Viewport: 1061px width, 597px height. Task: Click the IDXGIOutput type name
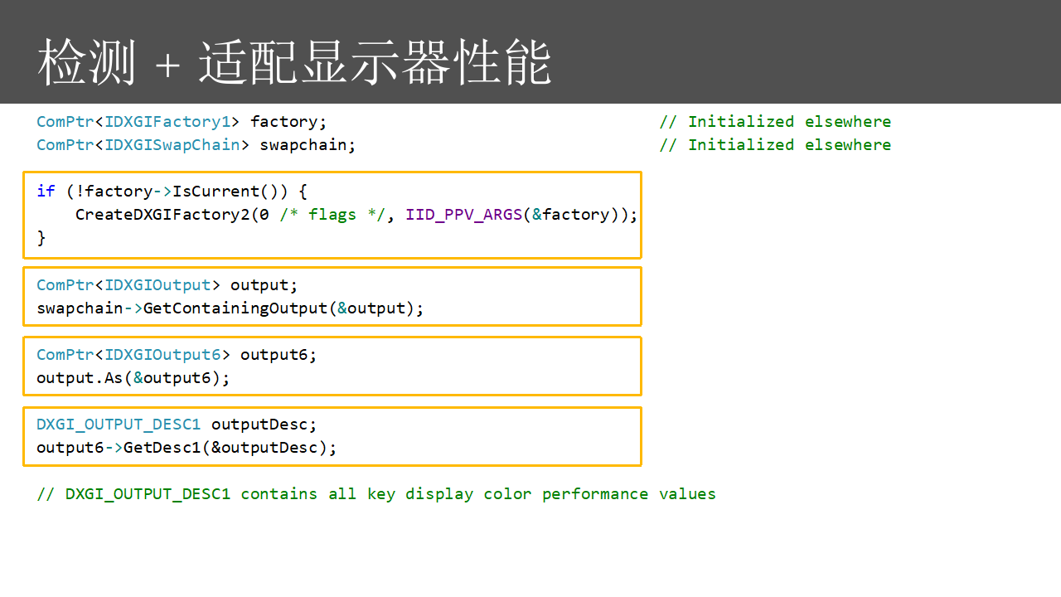pyautogui.click(x=157, y=285)
